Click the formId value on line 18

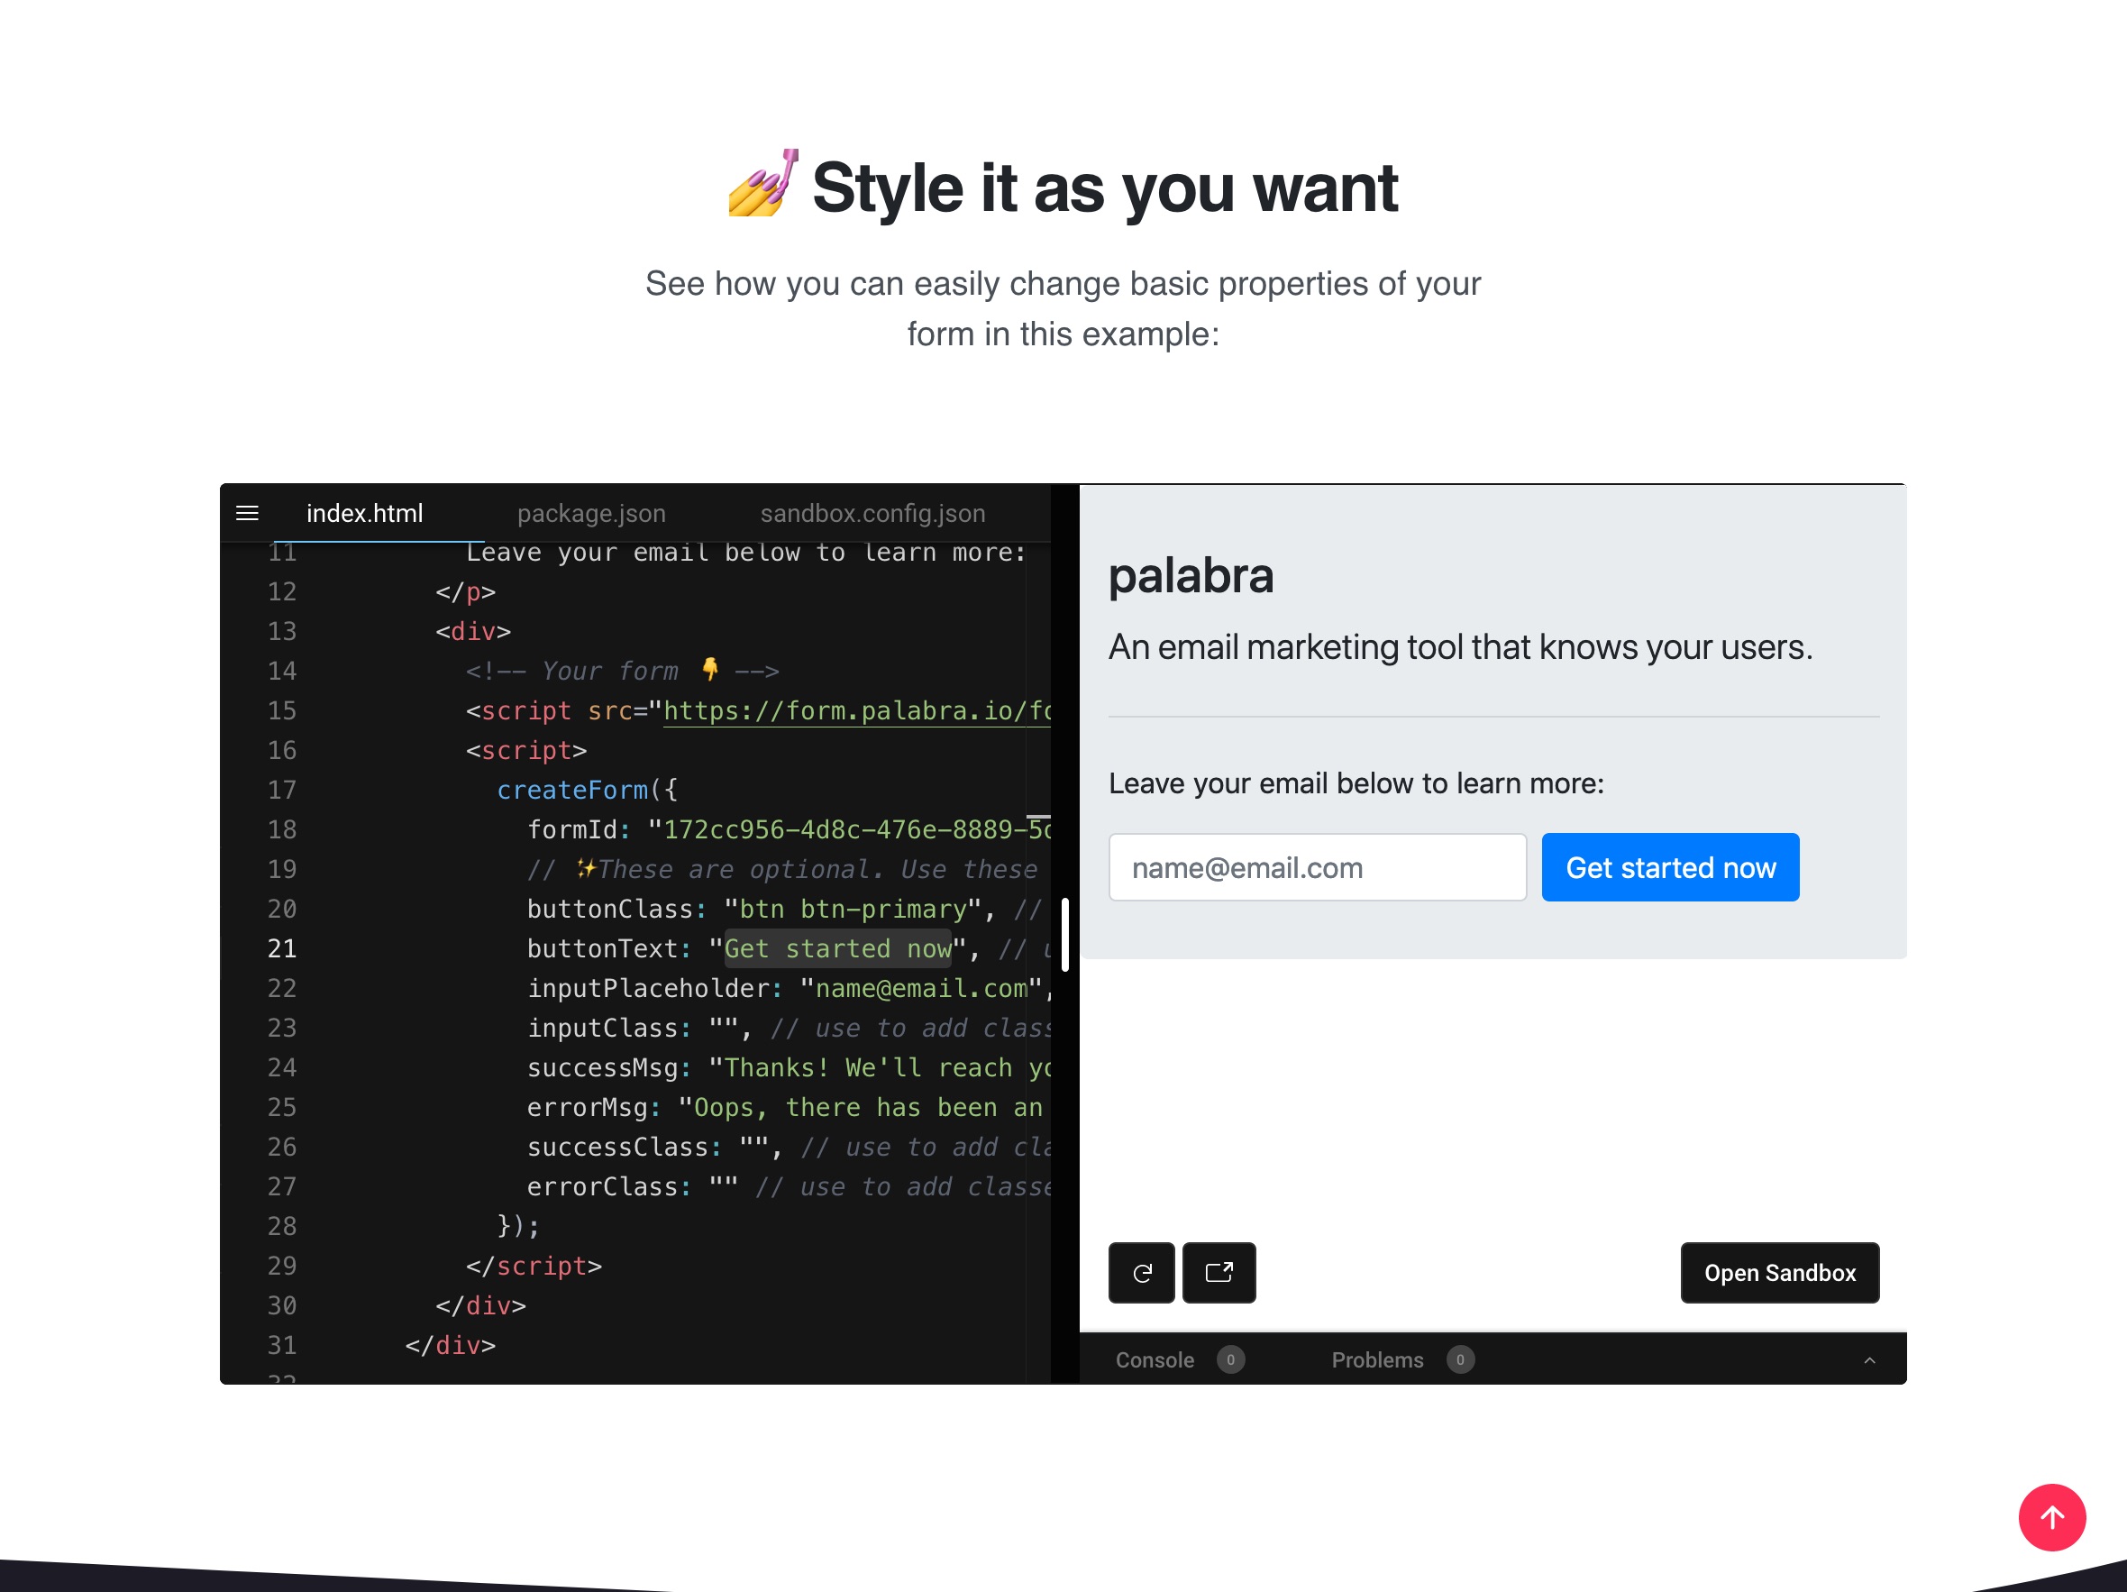848,830
